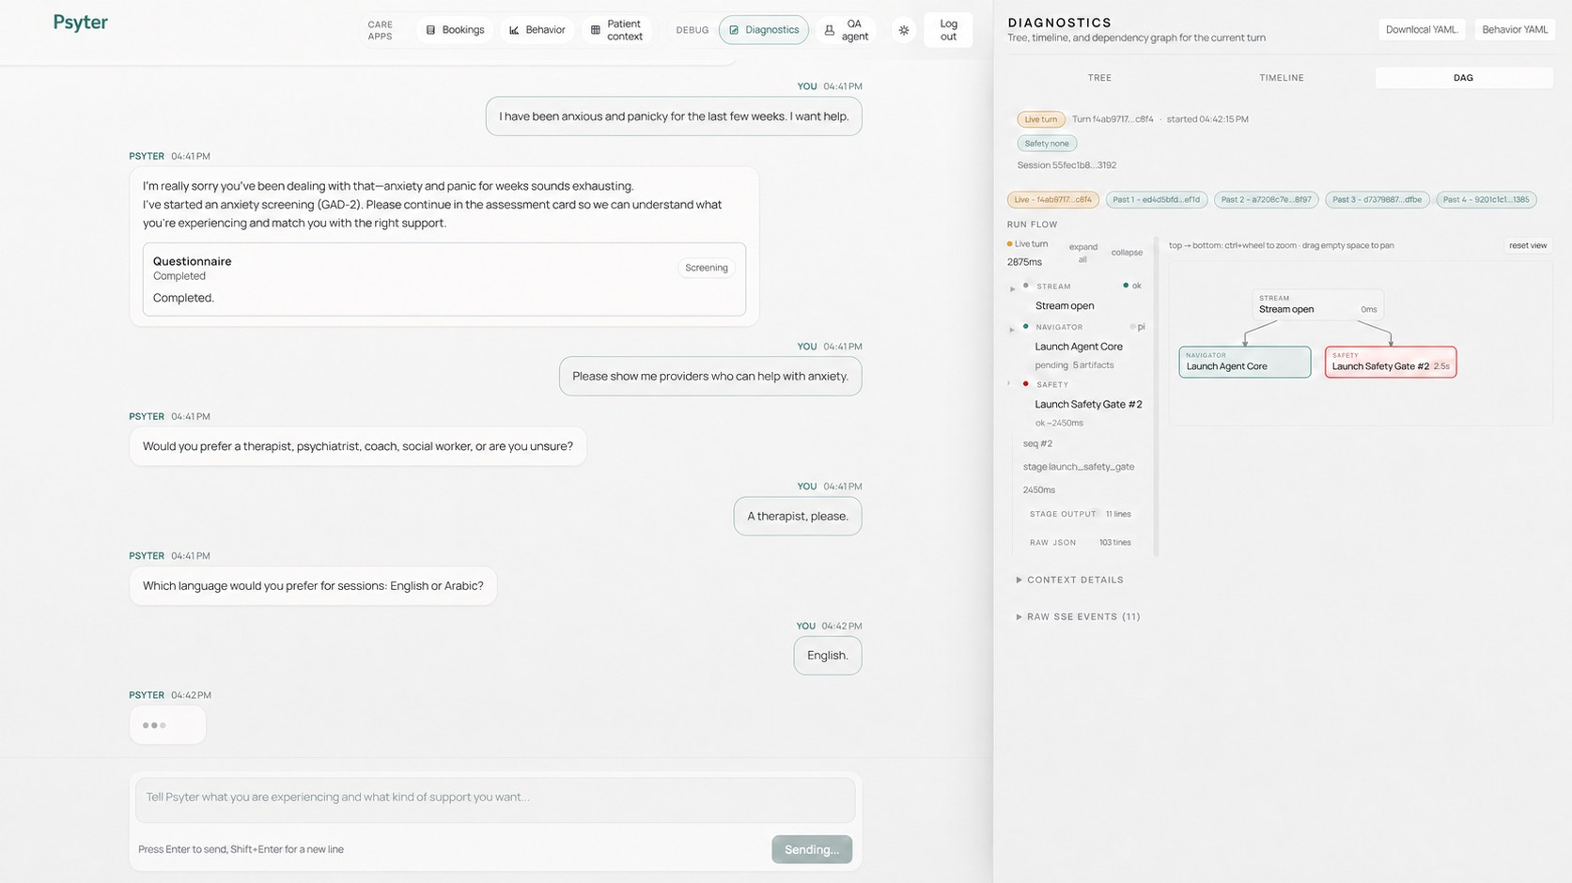Select the Past 1 turn chip
1572x883 pixels.
point(1156,199)
